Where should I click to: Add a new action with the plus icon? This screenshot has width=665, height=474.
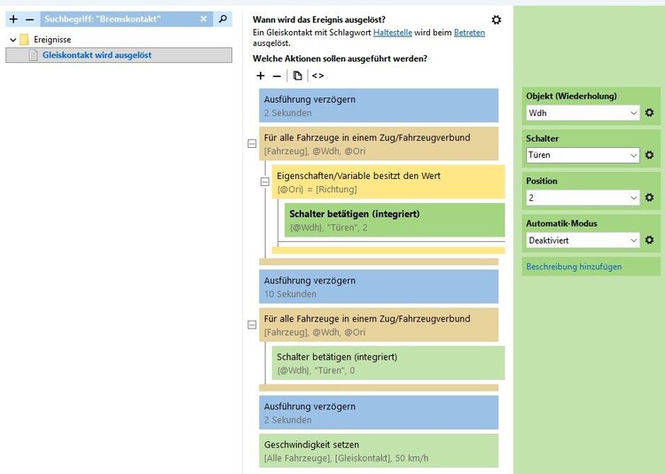[261, 76]
